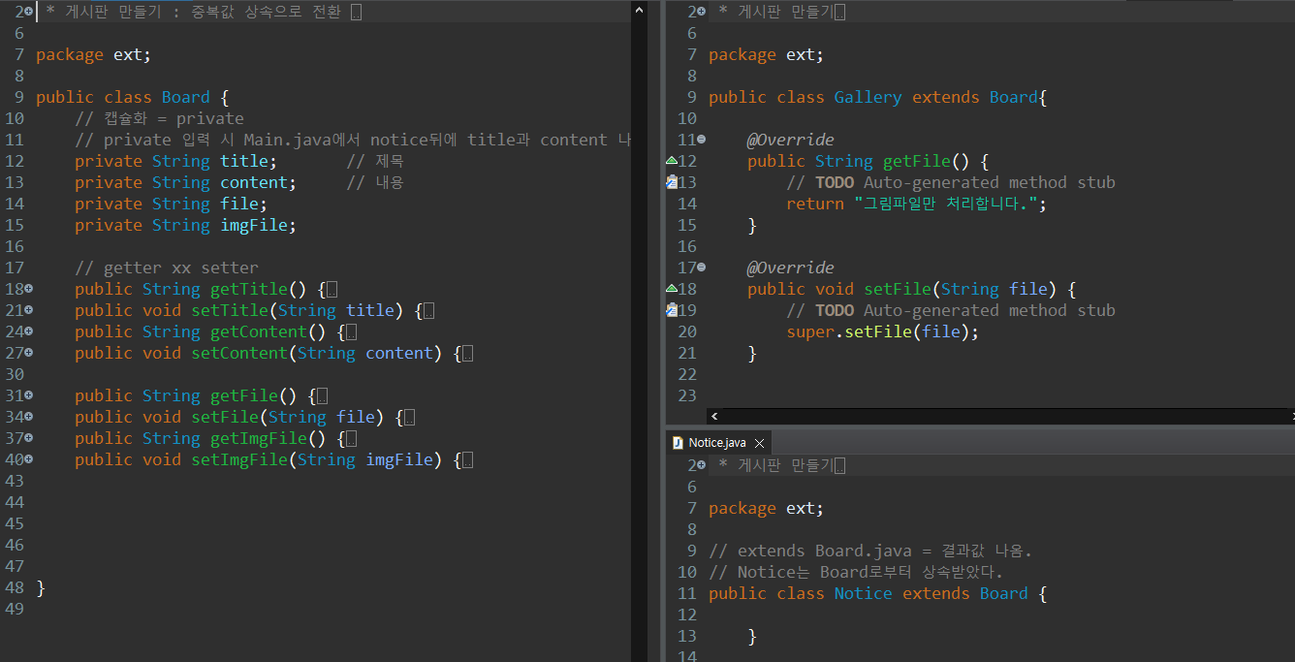Click the class name "Board" in "public class Board {"
The image size is (1295, 662).
coord(185,97)
